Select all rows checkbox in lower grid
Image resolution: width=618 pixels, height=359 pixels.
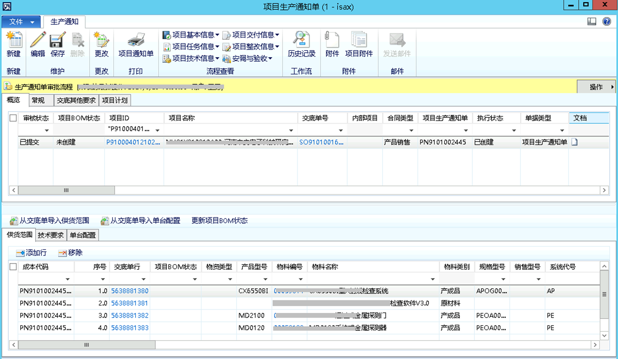pos(13,267)
